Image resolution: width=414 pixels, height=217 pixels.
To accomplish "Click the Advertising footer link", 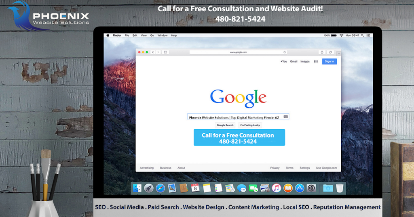I will (x=146, y=168).
